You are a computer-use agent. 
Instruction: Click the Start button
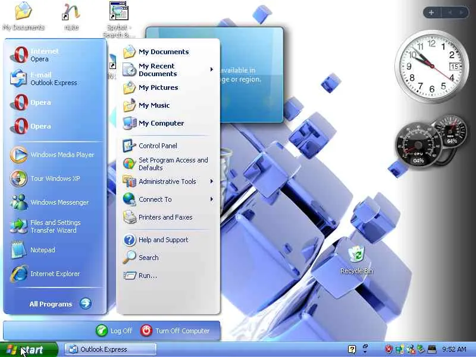coord(29,349)
